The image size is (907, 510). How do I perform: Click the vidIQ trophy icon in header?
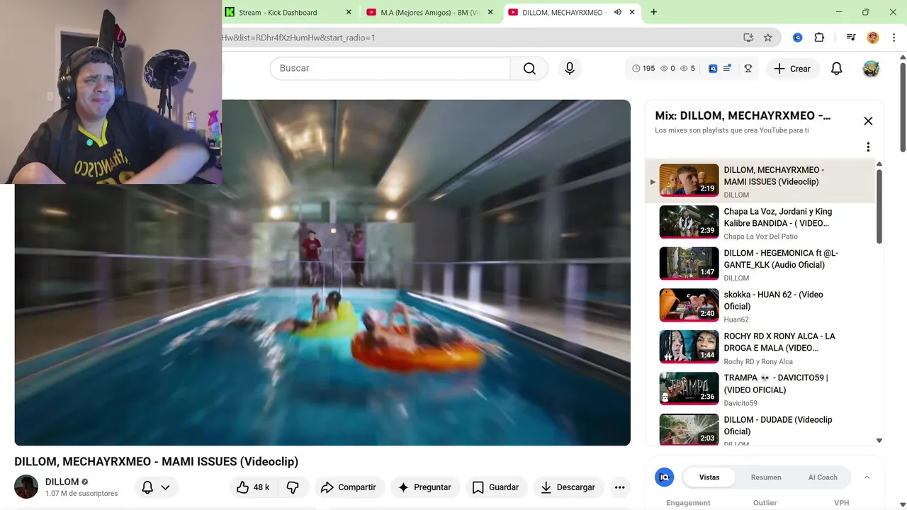click(x=748, y=69)
